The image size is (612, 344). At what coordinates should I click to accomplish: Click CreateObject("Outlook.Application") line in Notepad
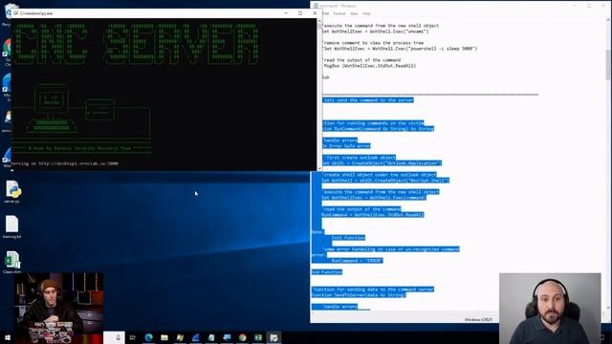[382, 163]
